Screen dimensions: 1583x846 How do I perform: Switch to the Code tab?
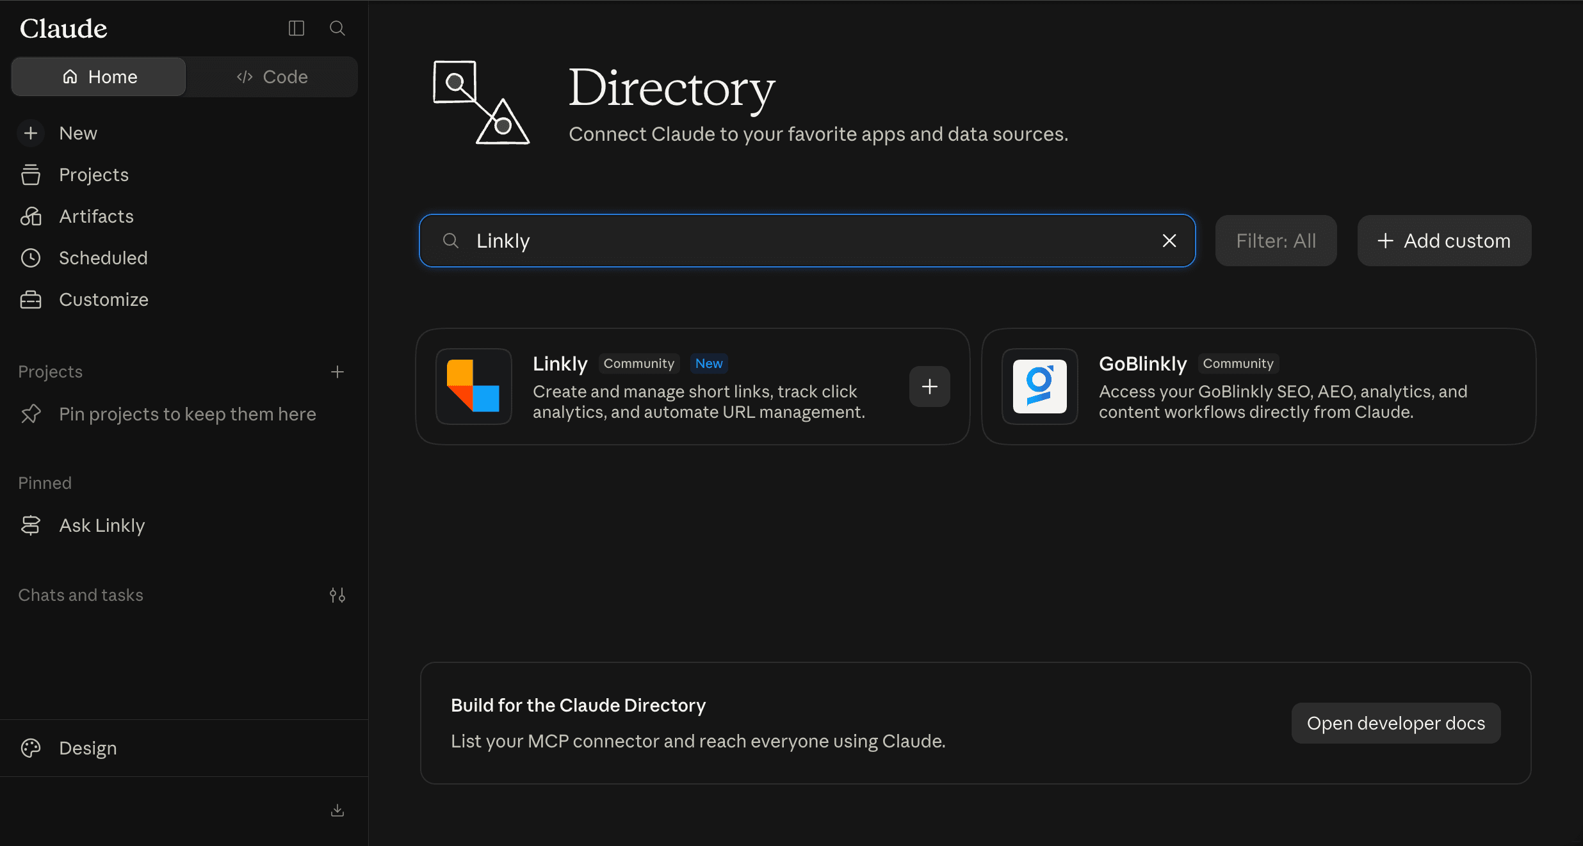[x=272, y=77]
